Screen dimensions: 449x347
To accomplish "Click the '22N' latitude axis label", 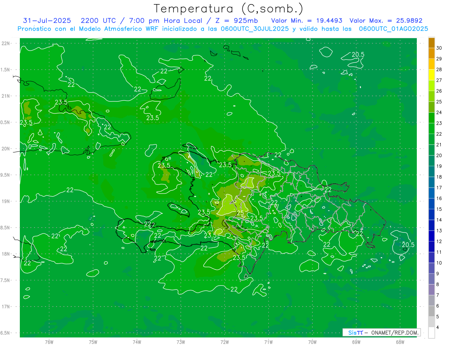I will point(6,43).
